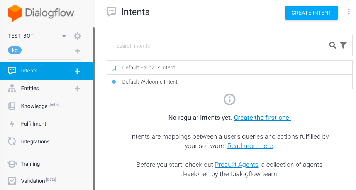Screen dimensions: 356x190
Task: Click the Integrations sync arrows icon
Action: pyautogui.click(x=12, y=141)
